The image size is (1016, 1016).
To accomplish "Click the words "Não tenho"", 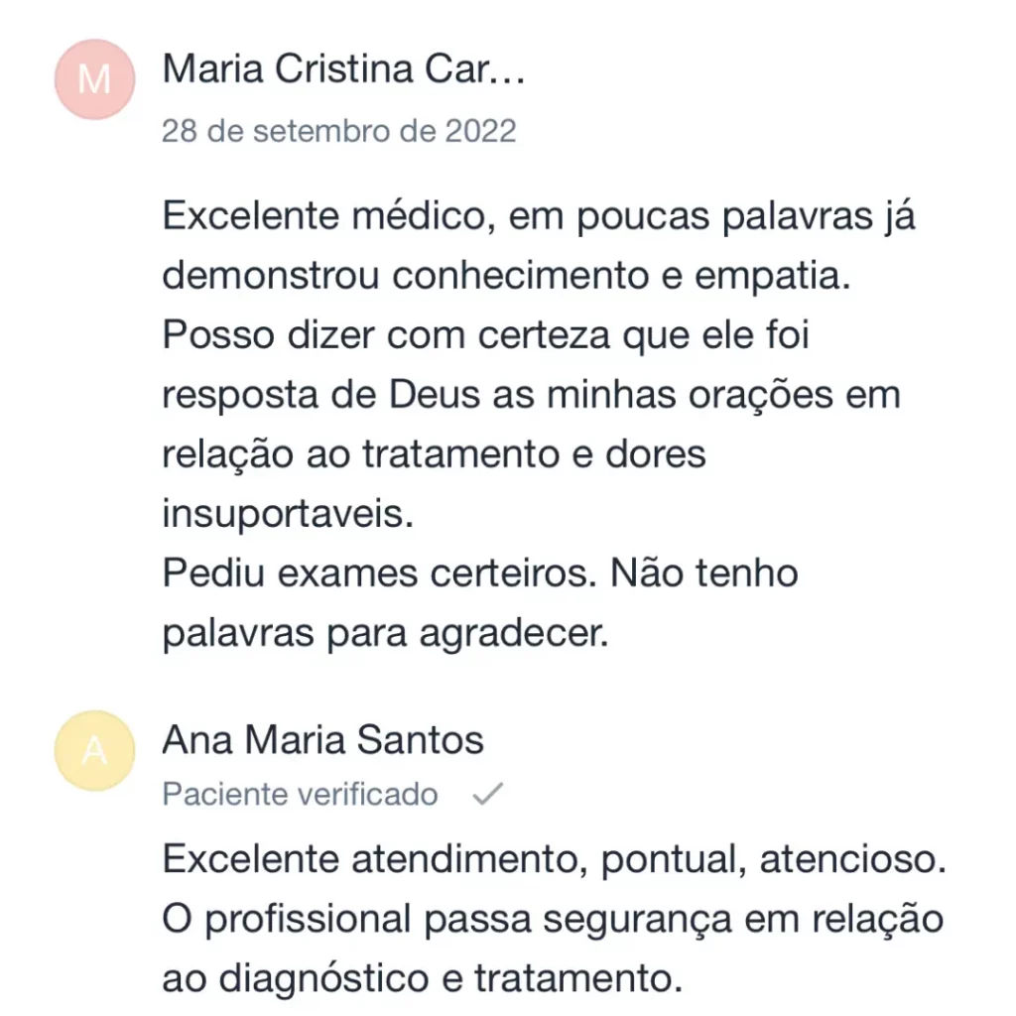I will coord(704,573).
